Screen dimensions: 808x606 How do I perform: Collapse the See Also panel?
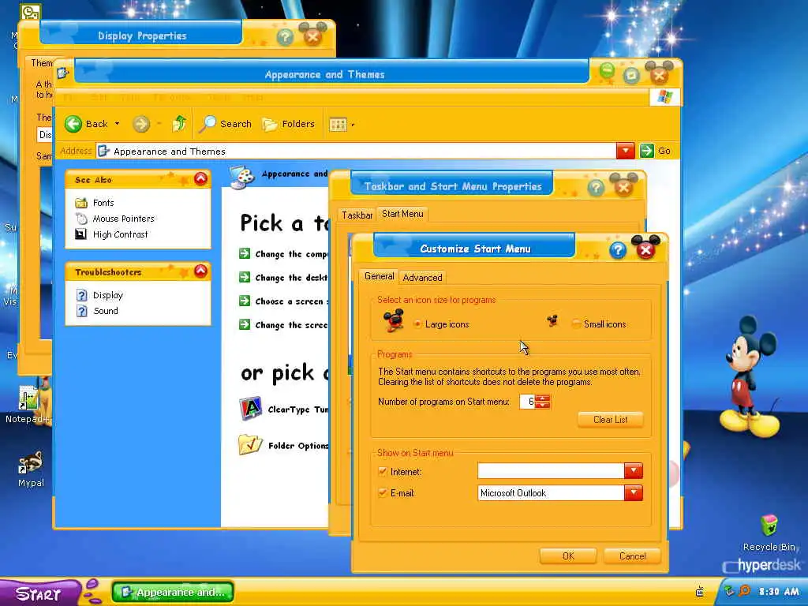[200, 179]
